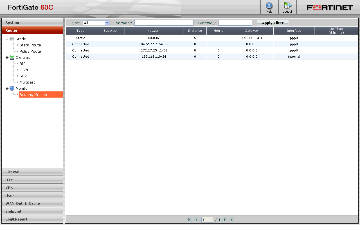
Task: Open OSPF settings
Action: tap(24, 70)
